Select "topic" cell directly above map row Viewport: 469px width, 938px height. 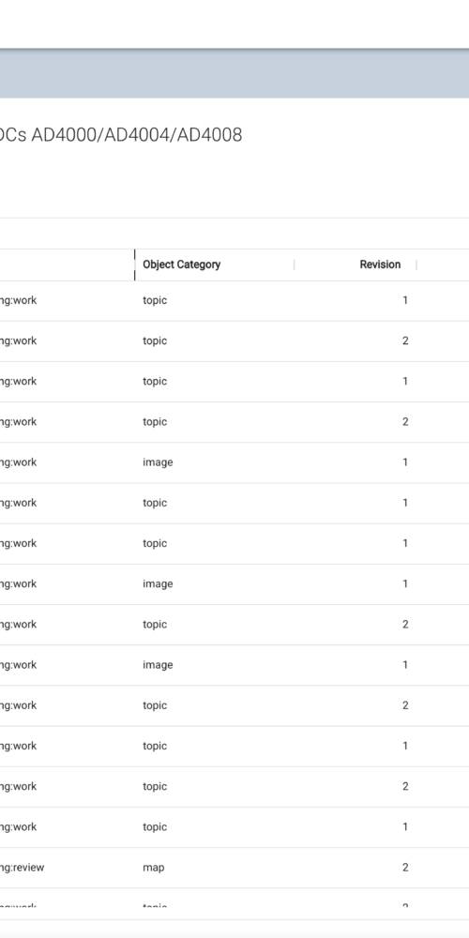pyautogui.click(x=155, y=826)
